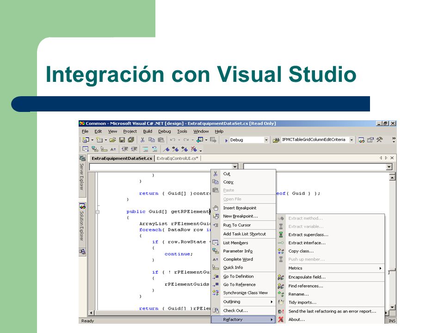Toggle bookmark with the flag icon
This screenshot has height=333, width=444.
tap(166, 149)
